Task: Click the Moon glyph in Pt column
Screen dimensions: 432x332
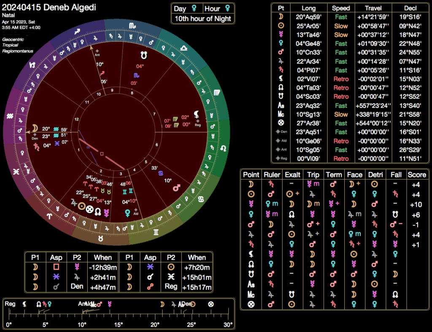Action: (281, 16)
